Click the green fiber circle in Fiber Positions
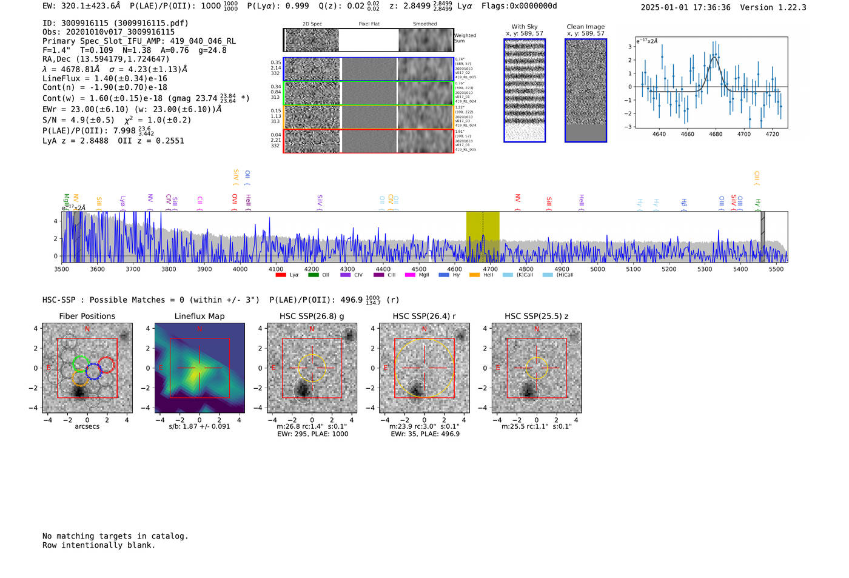Viewport: 849px width, 578px height. point(81,364)
